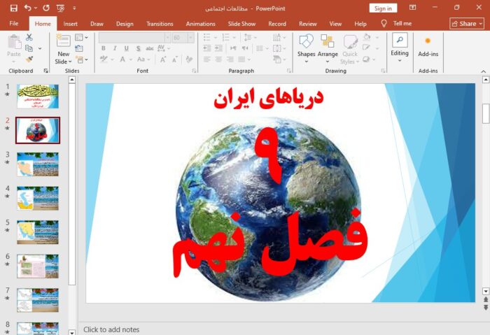Viewport: 490px width, 335px height.
Task: Cut the selection with scissors icon
Action: click(x=29, y=38)
